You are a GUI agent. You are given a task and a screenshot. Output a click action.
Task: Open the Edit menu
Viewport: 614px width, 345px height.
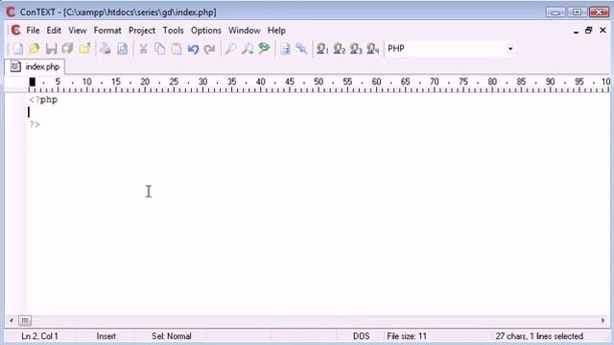54,31
